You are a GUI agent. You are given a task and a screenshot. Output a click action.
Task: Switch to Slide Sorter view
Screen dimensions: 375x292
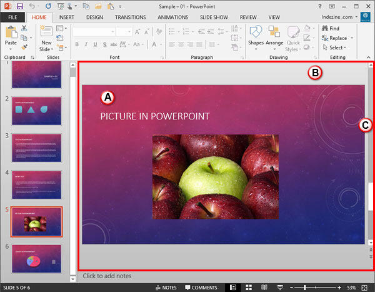[x=249, y=288]
